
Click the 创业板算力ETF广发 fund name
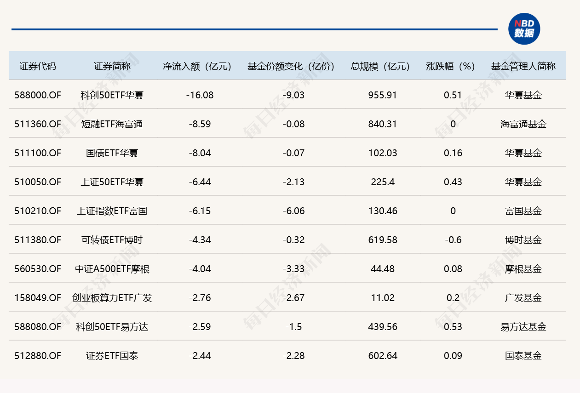tap(112, 298)
